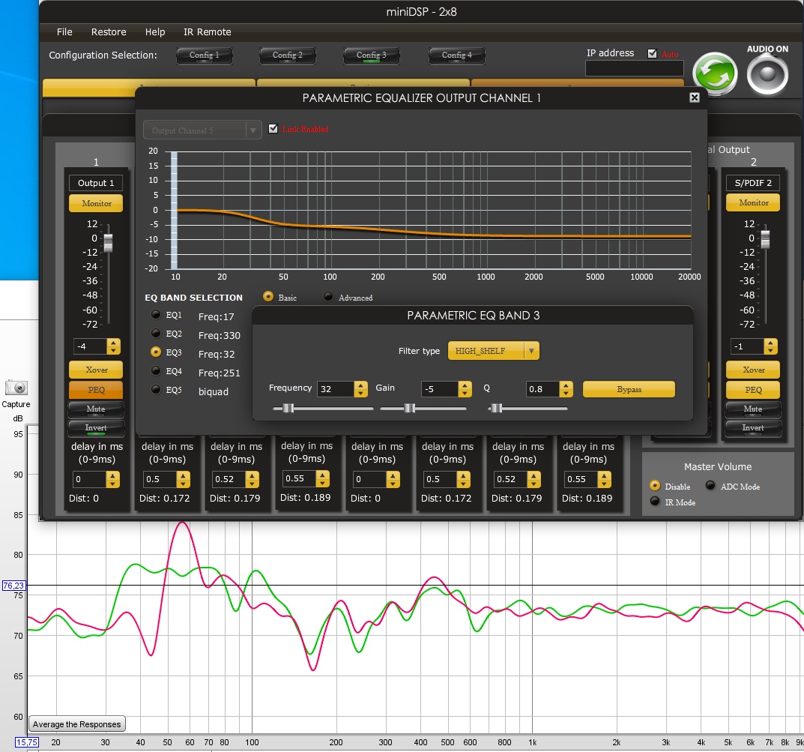This screenshot has height=752, width=804.
Task: Open the File menu
Action: (64, 31)
